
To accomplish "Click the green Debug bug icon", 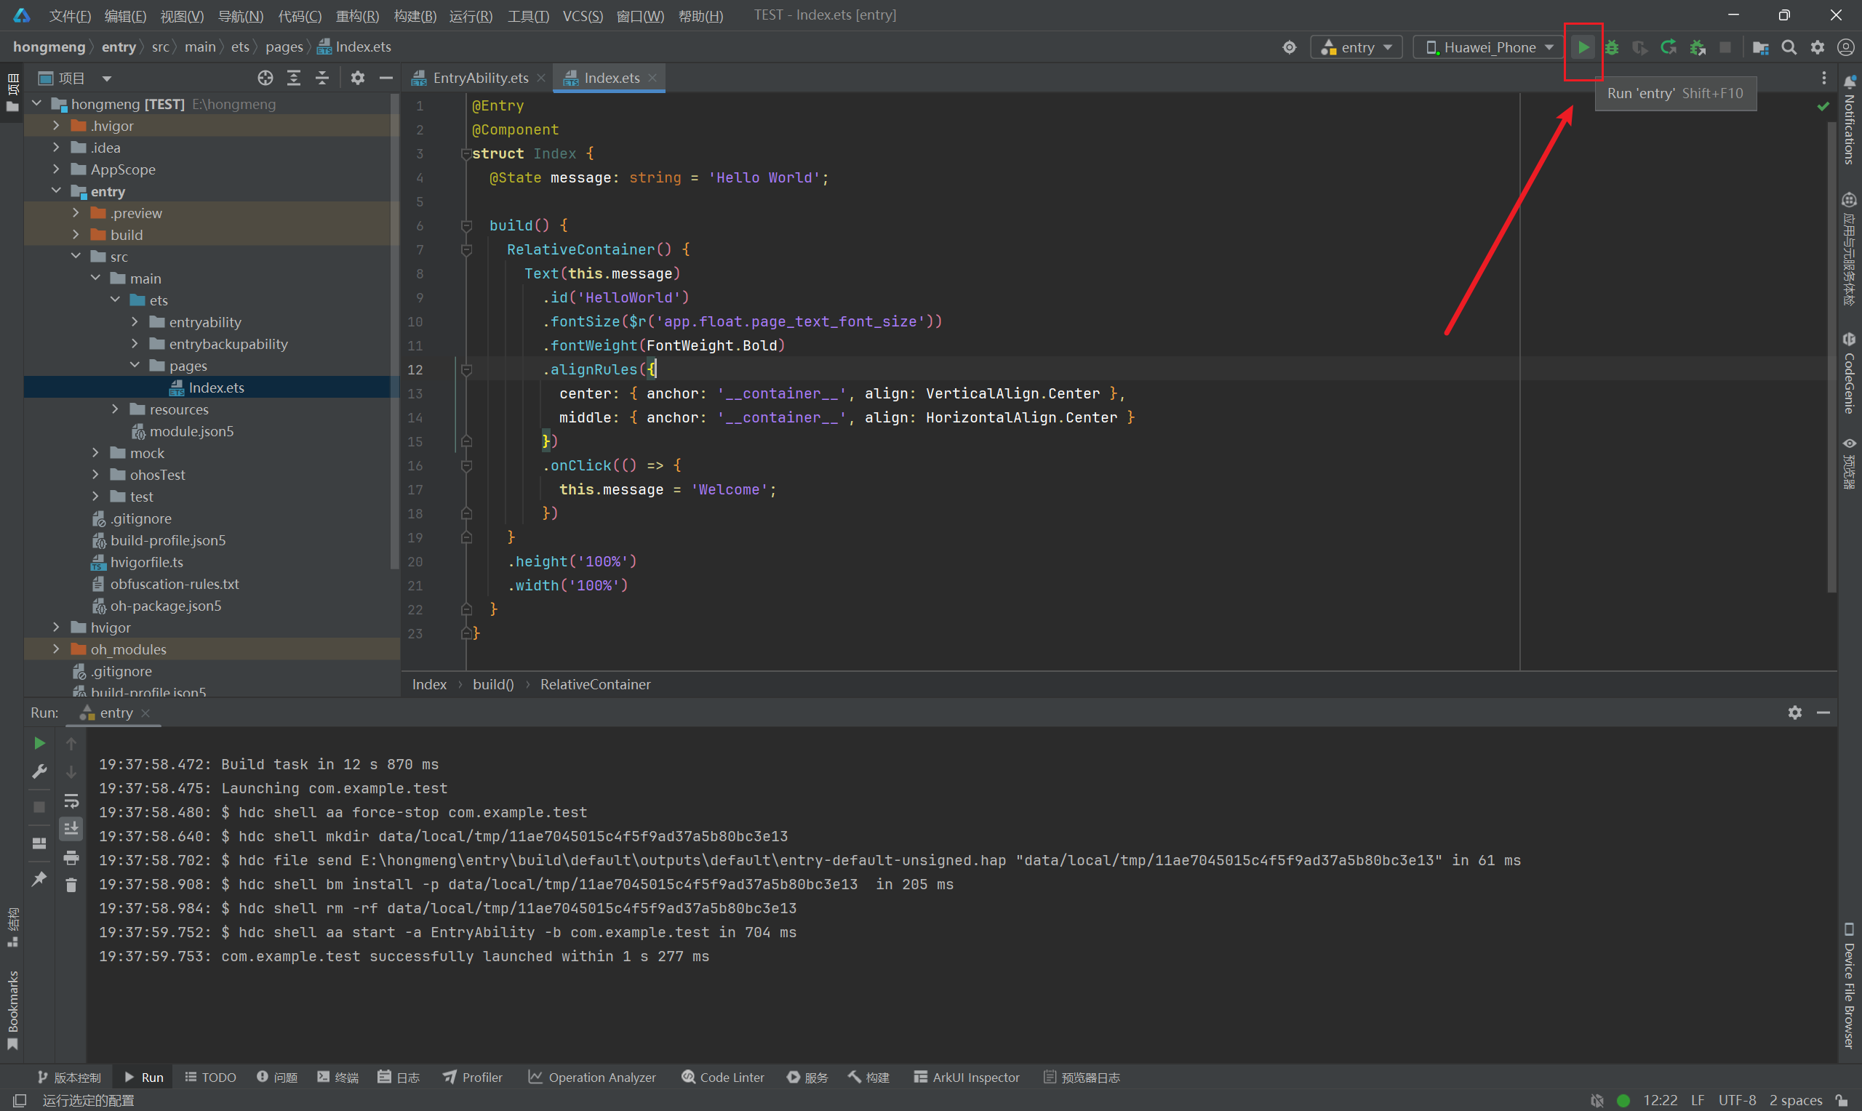I will point(1611,47).
